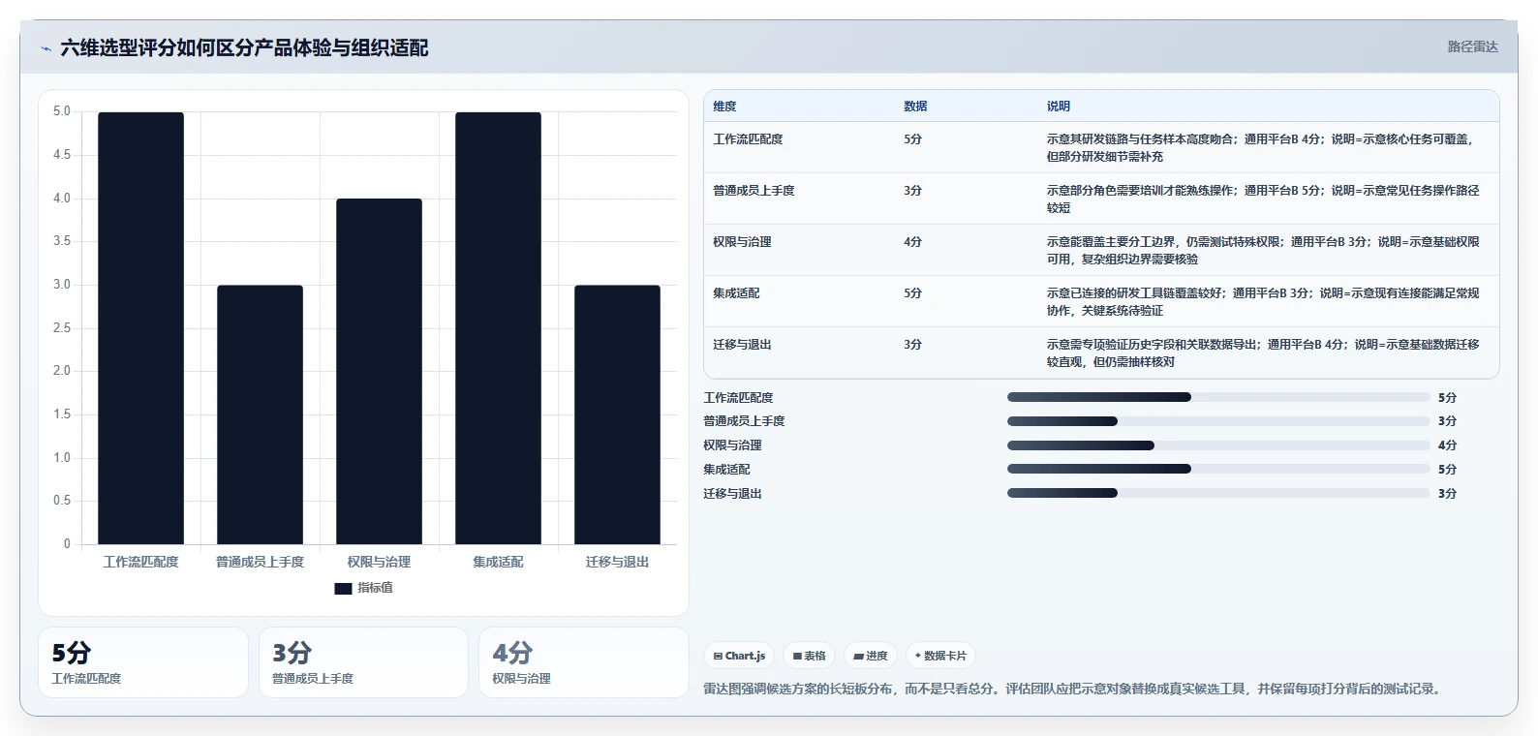Select the 集成适配 table row cell
Viewport: 1538px width, 736px height.
(x=736, y=293)
